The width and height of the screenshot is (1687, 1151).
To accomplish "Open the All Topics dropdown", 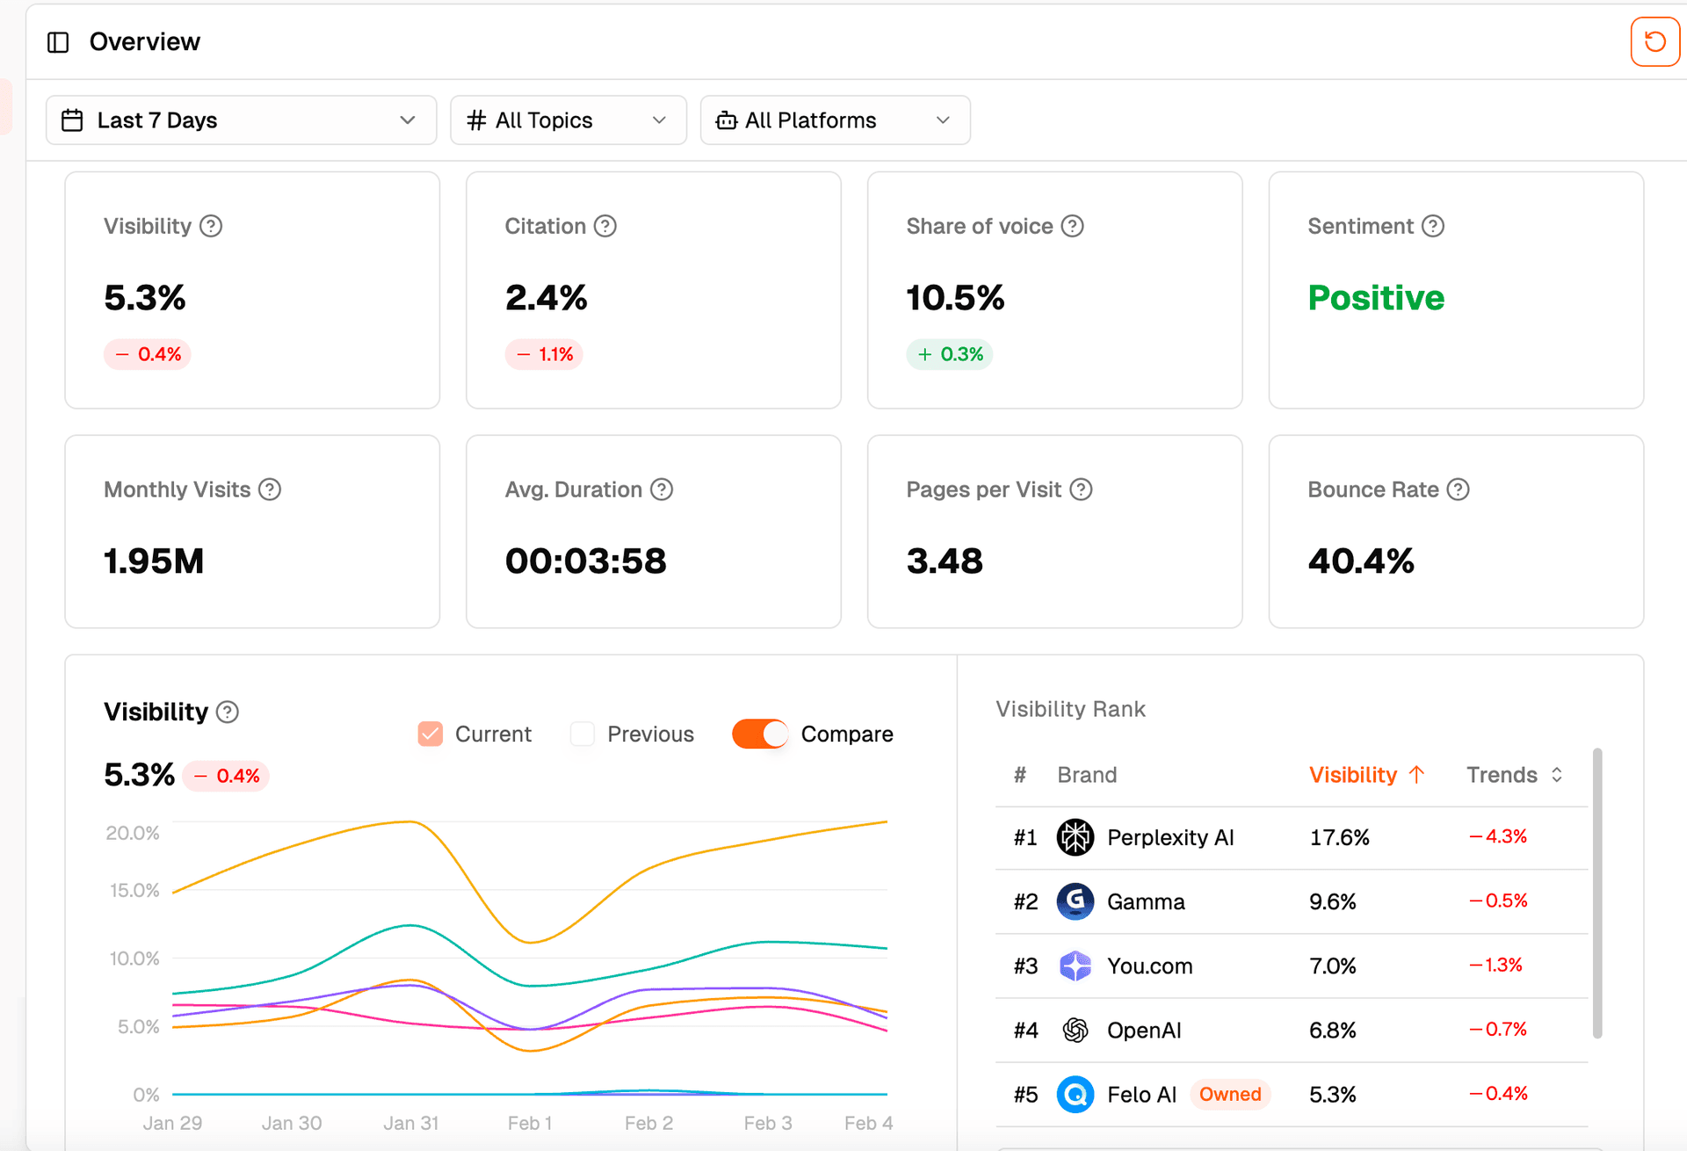I will pos(568,120).
